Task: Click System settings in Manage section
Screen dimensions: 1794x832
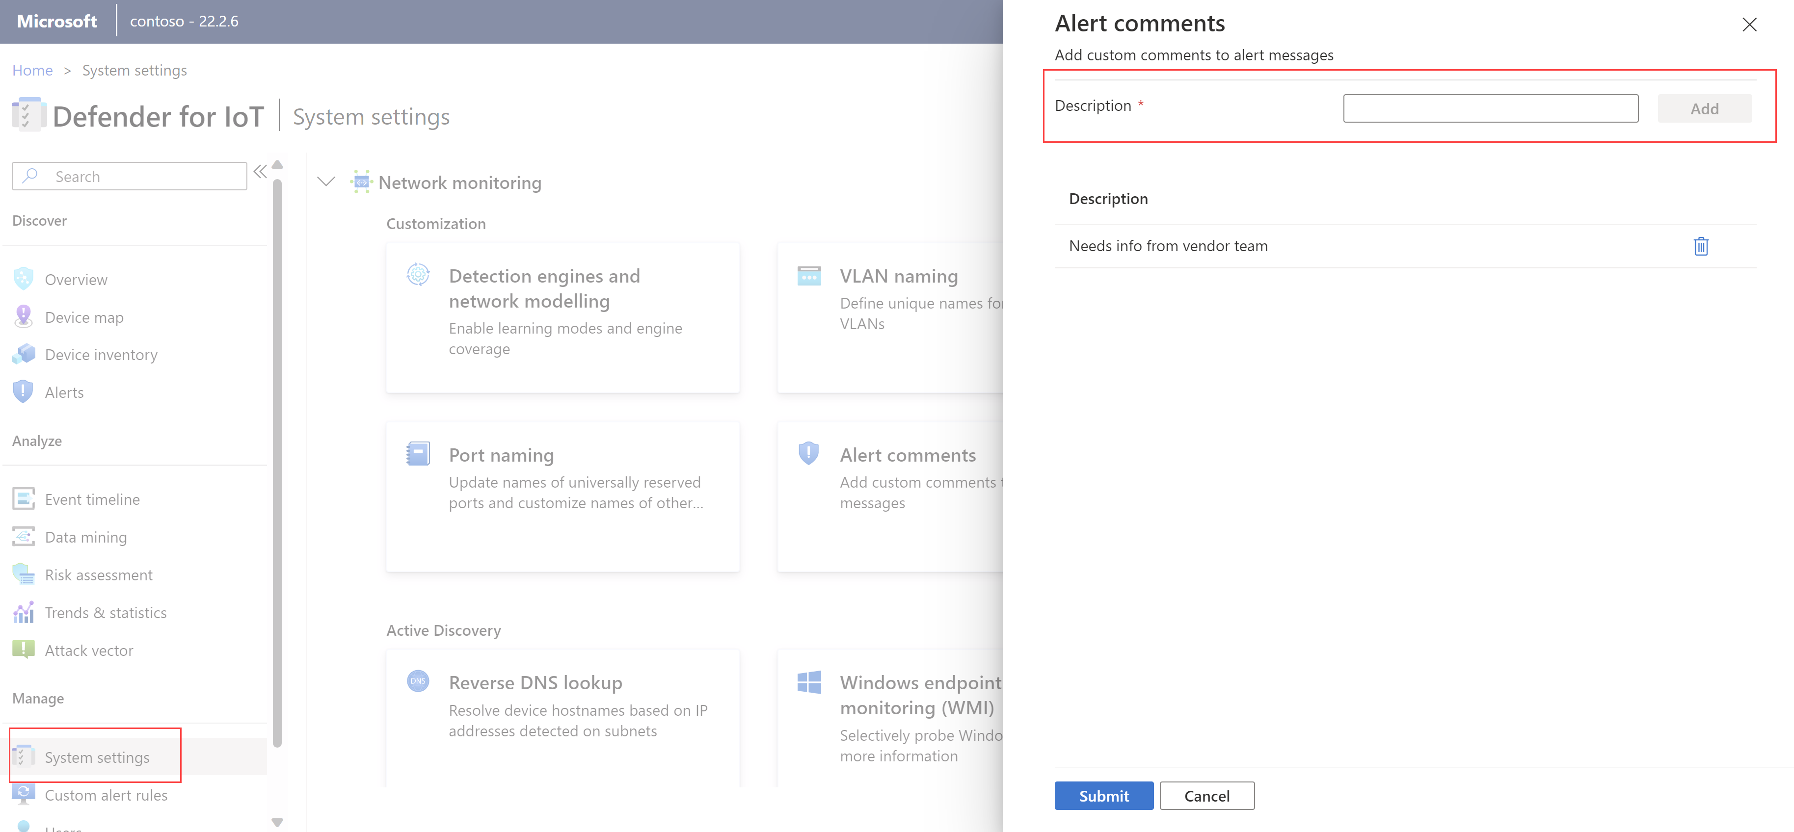Action: (96, 756)
